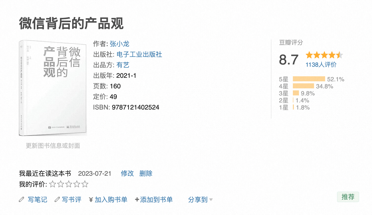
Task: Click the yen icon for 加入购书单
Action: click(x=91, y=200)
